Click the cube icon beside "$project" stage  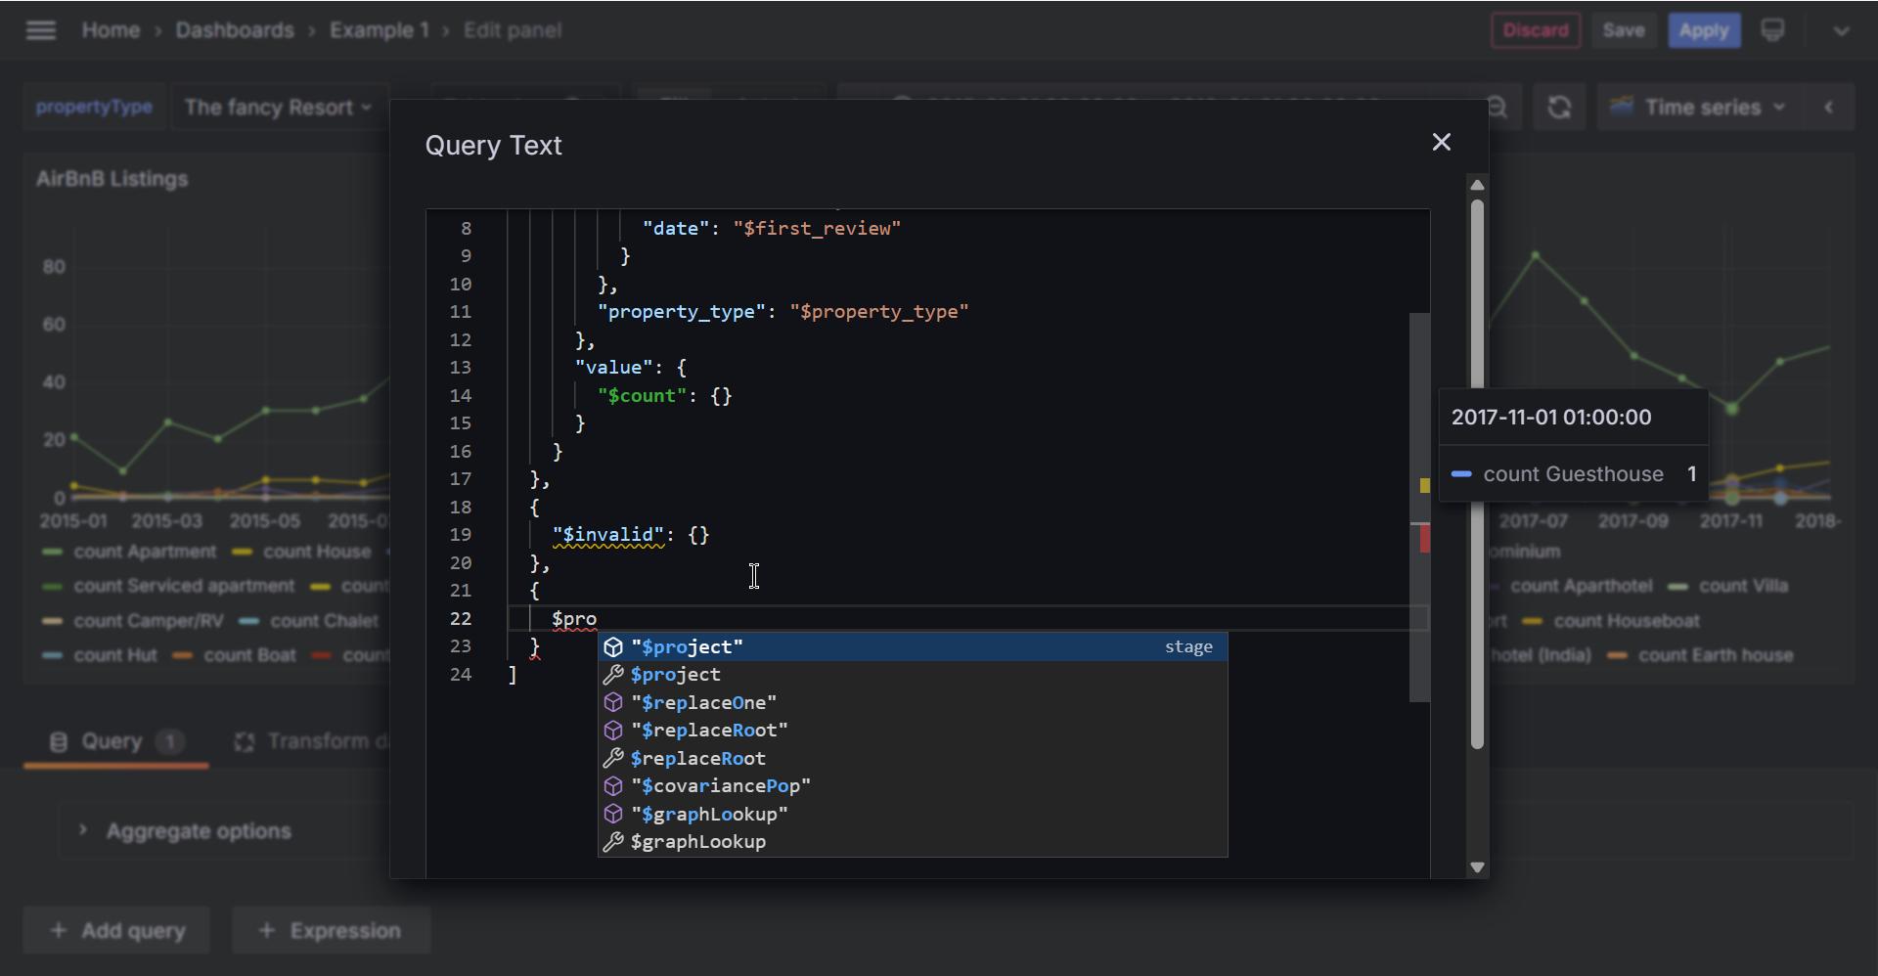pyautogui.click(x=613, y=647)
